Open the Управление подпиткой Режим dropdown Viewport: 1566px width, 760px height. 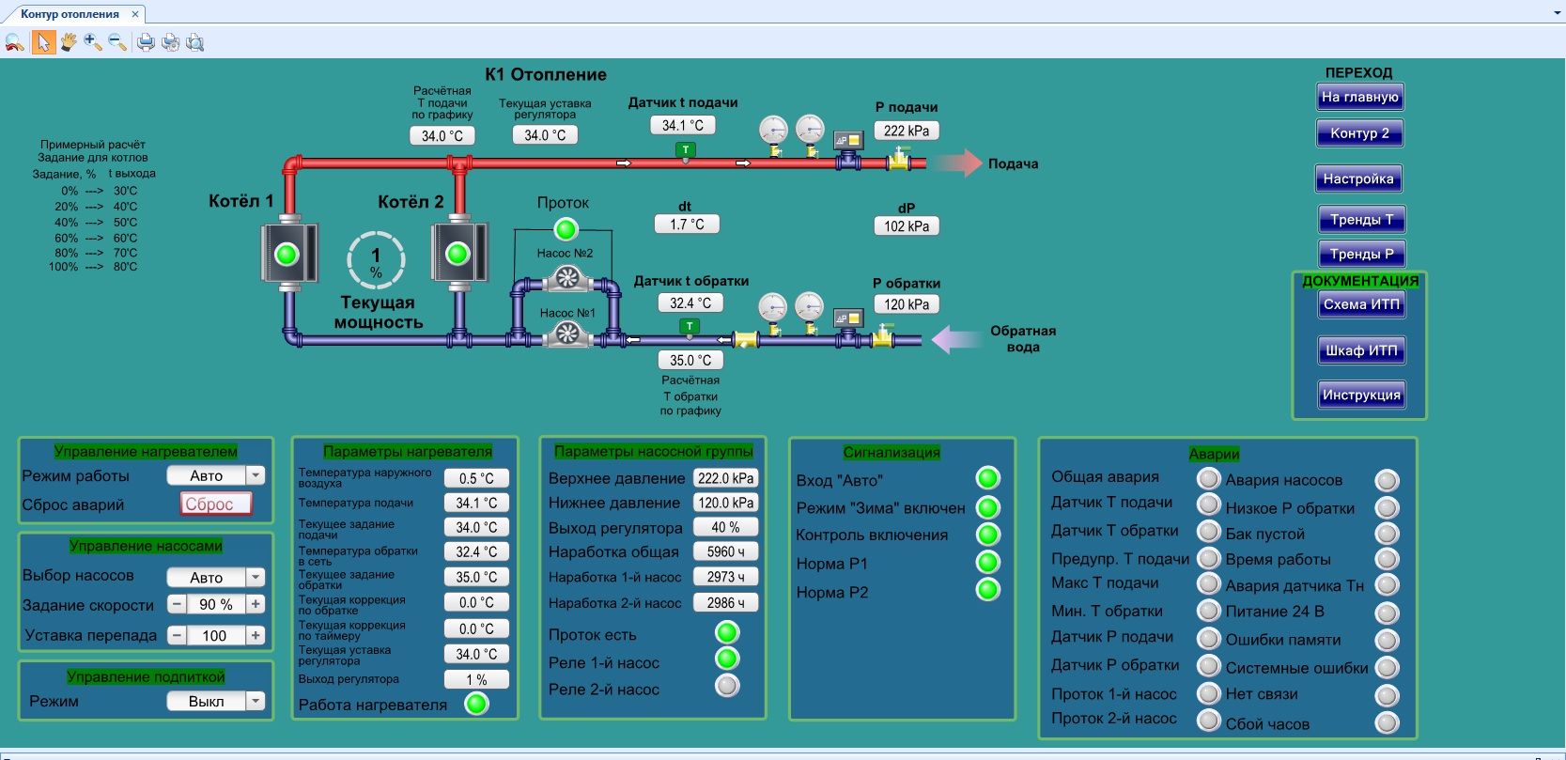pos(256,701)
